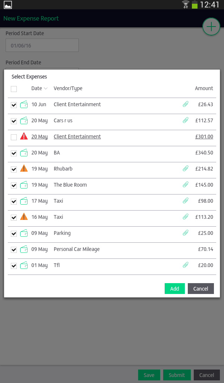
Task: Tap the wallet icon for Personal Car Mileage
Action: 24,249
